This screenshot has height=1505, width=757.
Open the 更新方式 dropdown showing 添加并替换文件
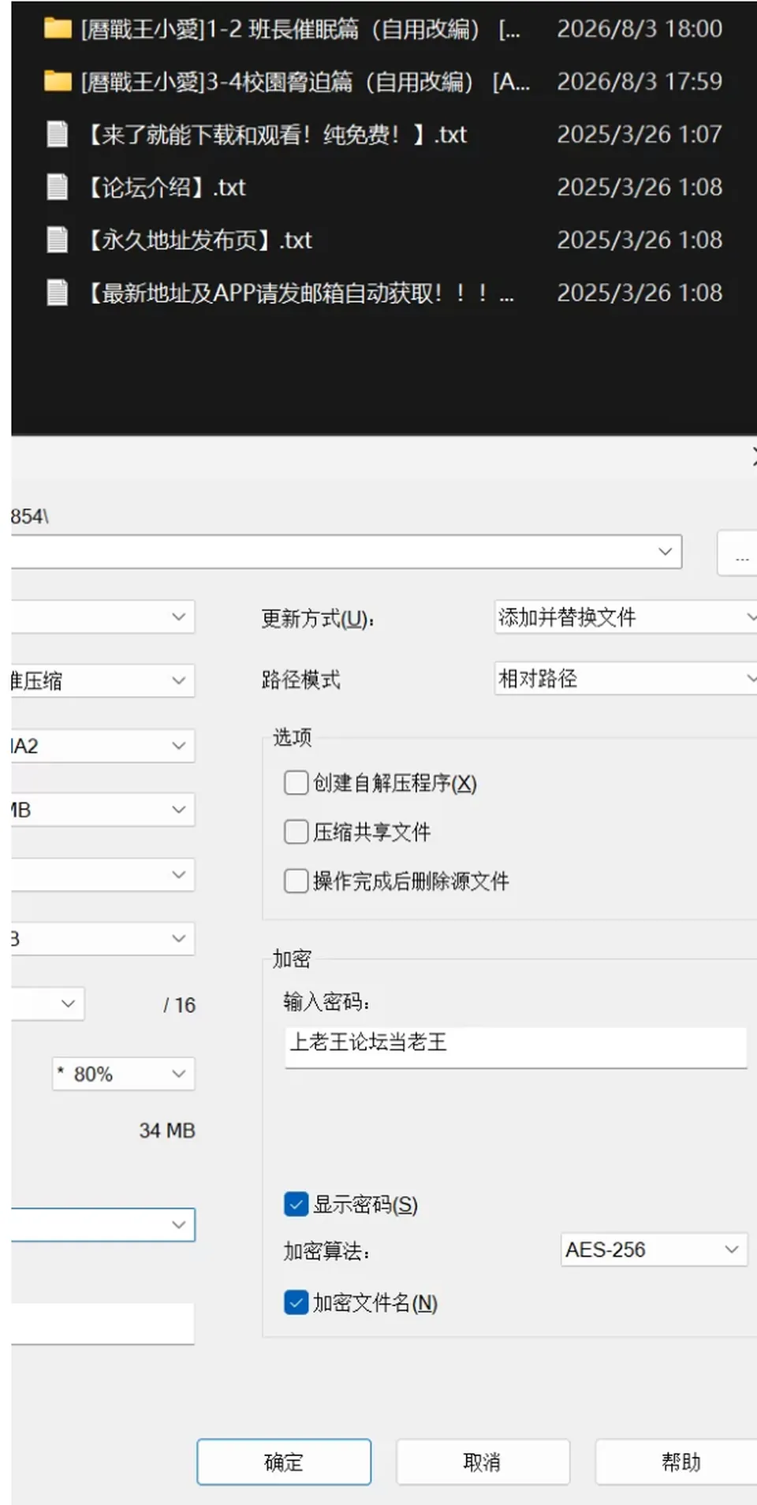click(626, 617)
